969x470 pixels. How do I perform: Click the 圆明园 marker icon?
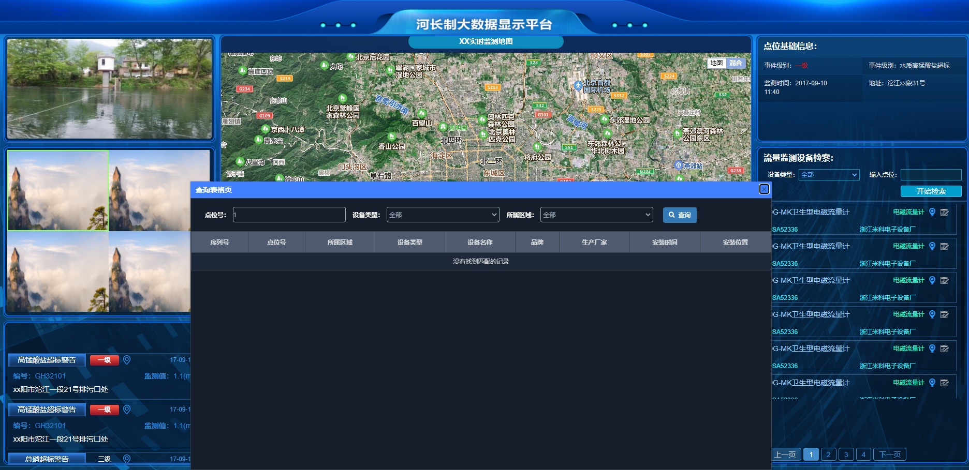(443, 127)
